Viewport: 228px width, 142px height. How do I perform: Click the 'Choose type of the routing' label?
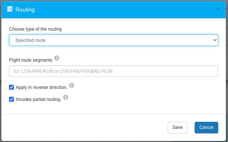click(35, 29)
